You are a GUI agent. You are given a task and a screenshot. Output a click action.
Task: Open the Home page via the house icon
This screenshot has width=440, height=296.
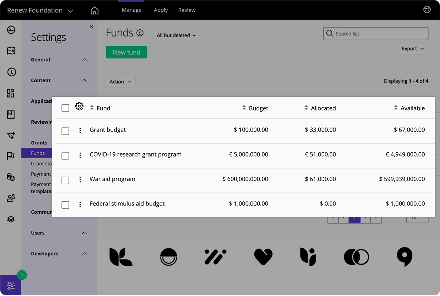tap(94, 10)
